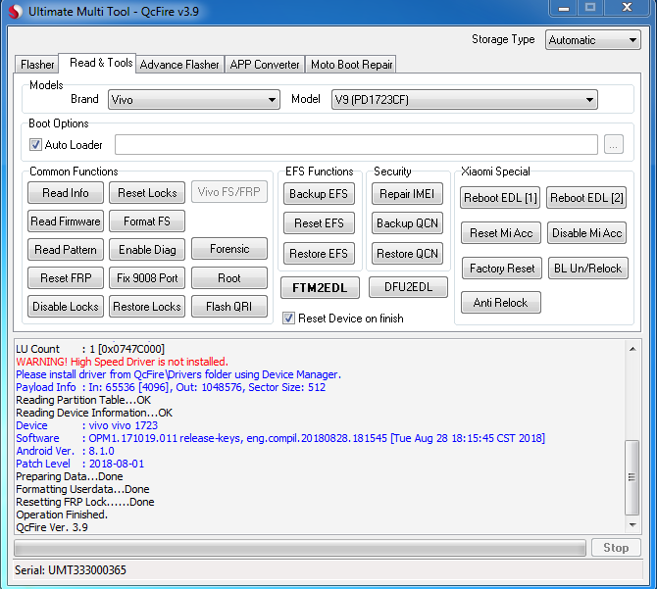Viewport: 657px width, 589px height.
Task: Click the log scrollbar up arrow
Action: [632, 349]
